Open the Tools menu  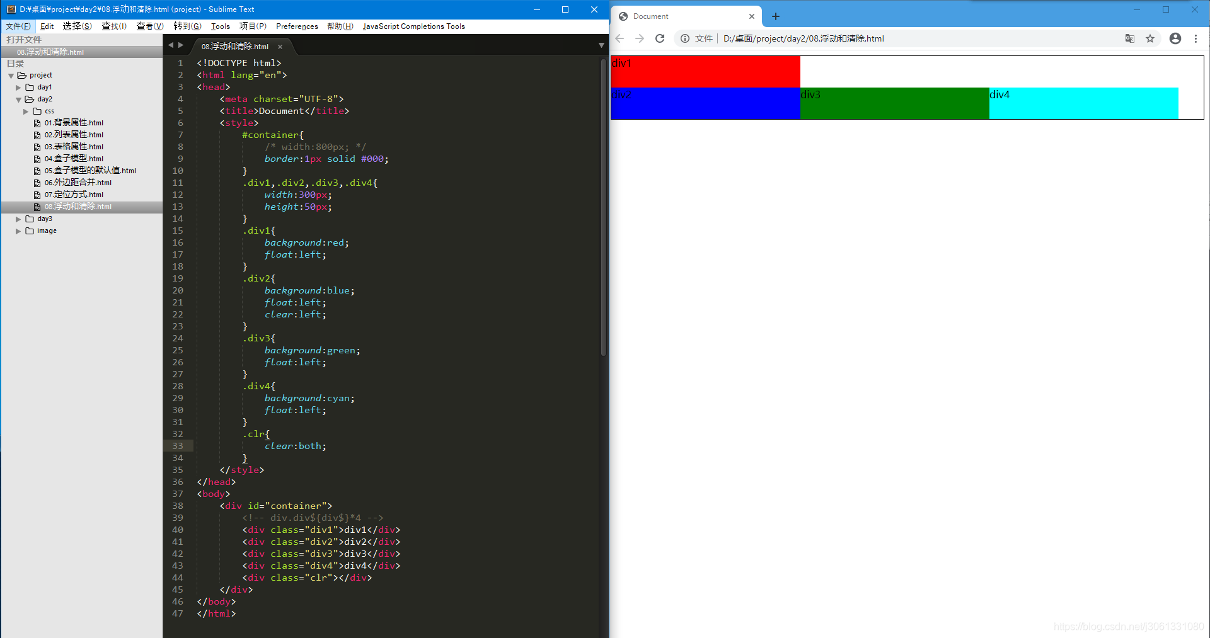[221, 26]
